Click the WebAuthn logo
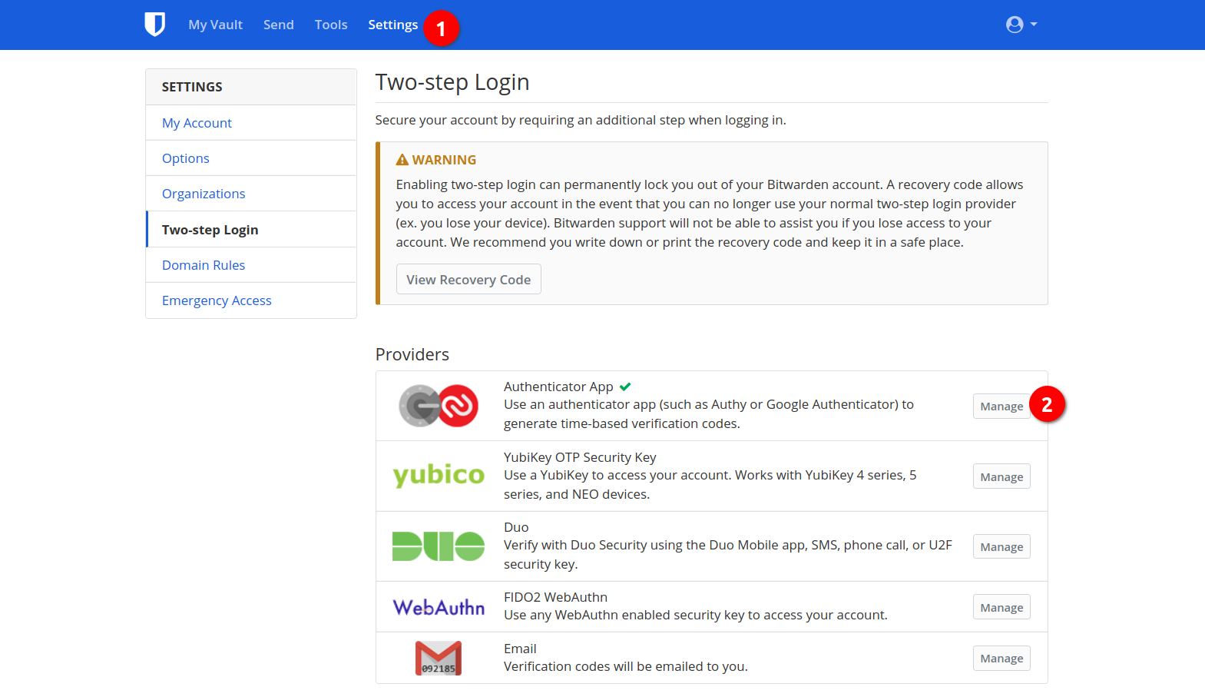 (x=439, y=607)
